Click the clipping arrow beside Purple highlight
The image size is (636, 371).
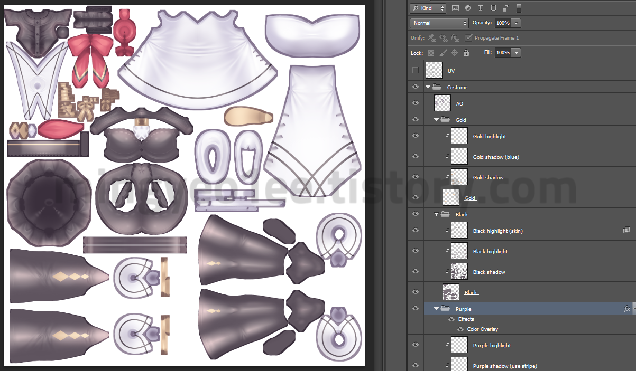click(447, 345)
